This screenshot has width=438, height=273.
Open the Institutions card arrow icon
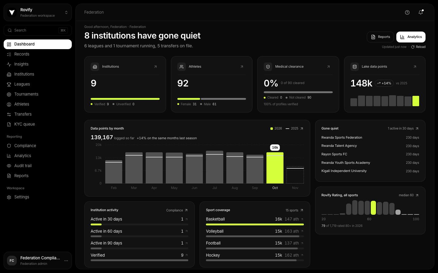pyautogui.click(x=155, y=67)
